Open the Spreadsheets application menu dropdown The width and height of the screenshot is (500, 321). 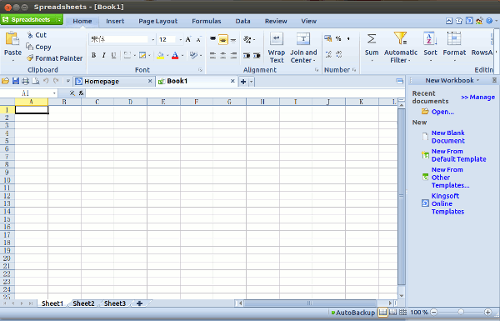59,20
